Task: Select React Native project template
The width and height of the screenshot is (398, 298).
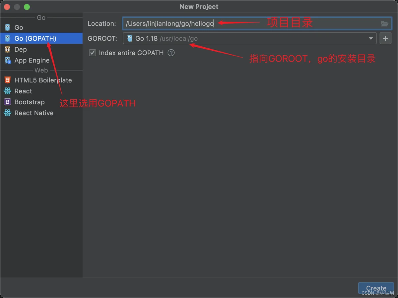Action: click(x=41, y=113)
